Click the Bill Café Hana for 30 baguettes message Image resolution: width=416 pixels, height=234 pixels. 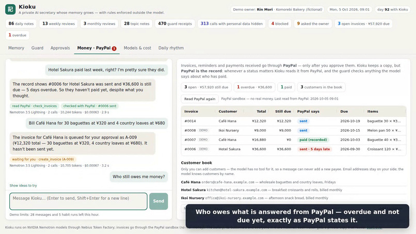coord(97,123)
